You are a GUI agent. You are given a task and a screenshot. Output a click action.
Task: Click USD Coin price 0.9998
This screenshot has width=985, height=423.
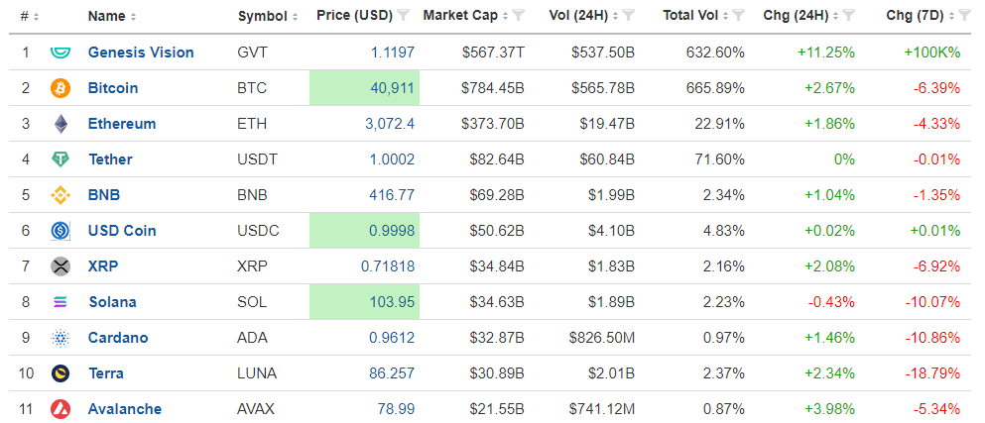[x=392, y=231]
